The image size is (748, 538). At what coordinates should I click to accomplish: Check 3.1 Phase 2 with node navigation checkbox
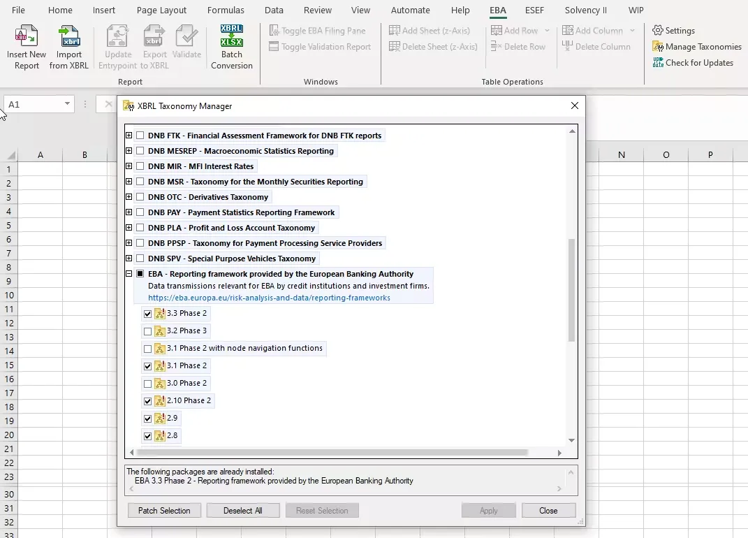tap(148, 349)
